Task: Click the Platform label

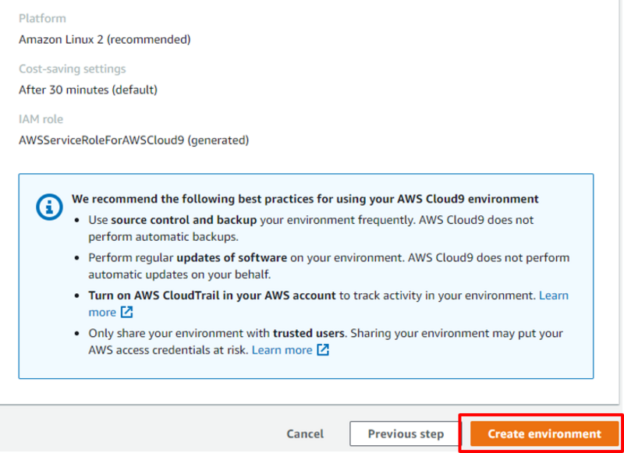Action: tap(42, 18)
